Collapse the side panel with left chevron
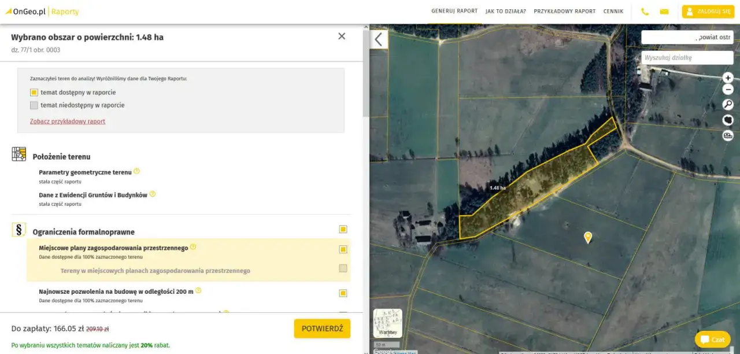 pos(379,39)
